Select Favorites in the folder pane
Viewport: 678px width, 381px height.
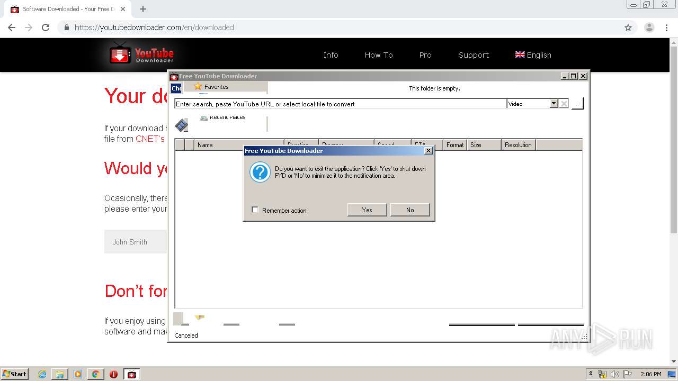(211, 87)
